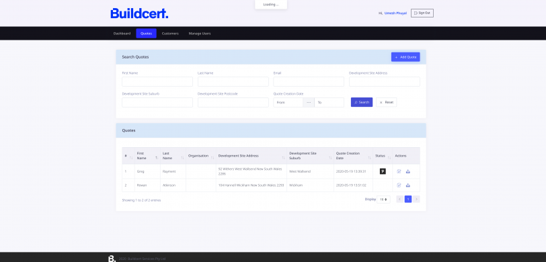Click the edit icon for Rowan Atkinson's quote
The image size is (546, 262).
click(x=399, y=185)
